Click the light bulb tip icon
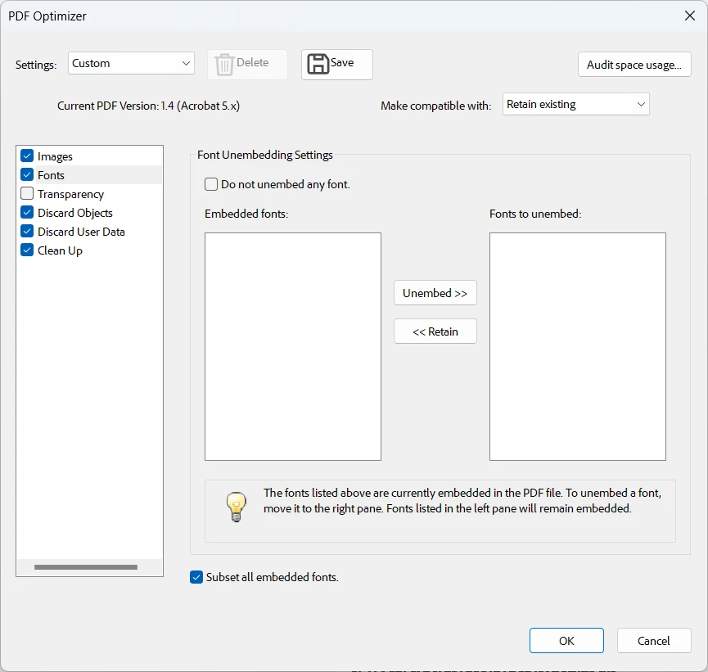708x672 pixels. click(x=237, y=507)
